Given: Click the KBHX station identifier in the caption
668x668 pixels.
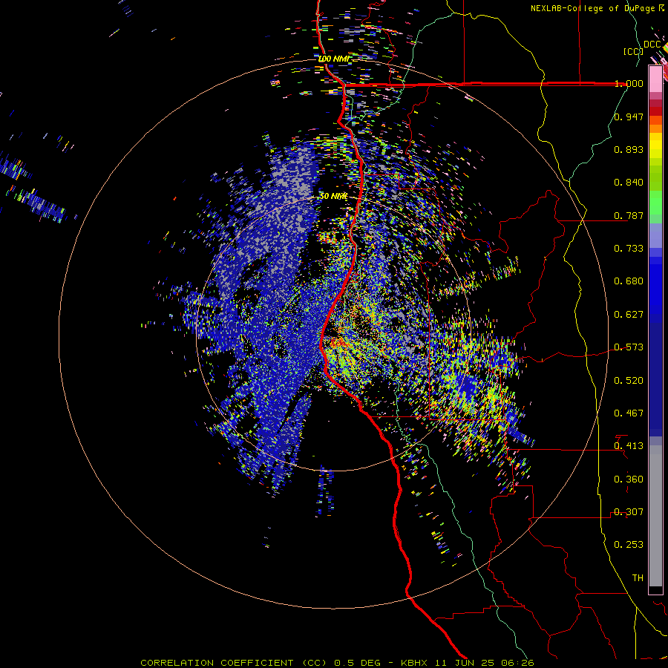Looking at the screenshot, I should coord(415,663).
